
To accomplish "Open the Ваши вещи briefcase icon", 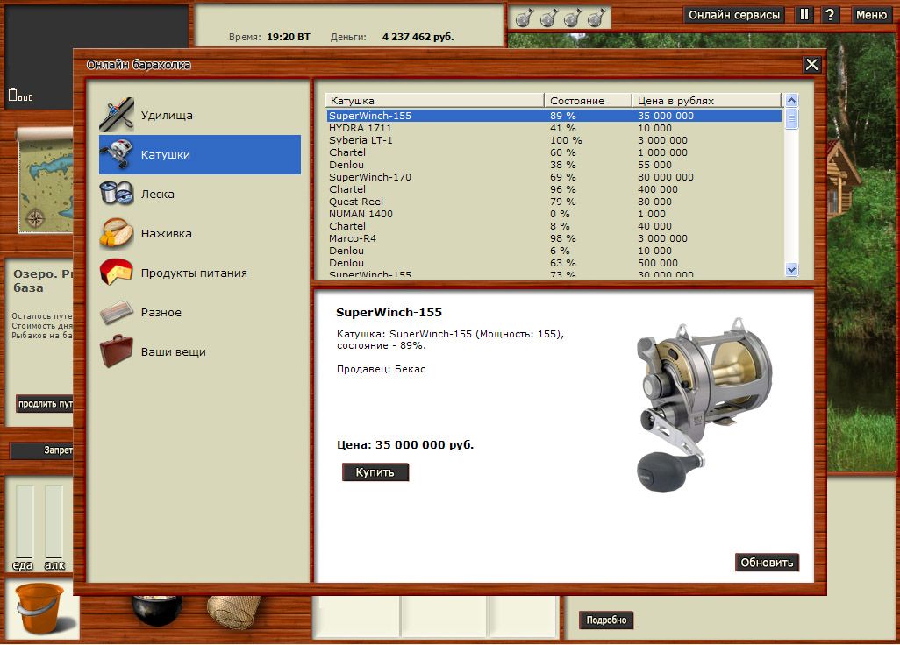I will pos(117,351).
